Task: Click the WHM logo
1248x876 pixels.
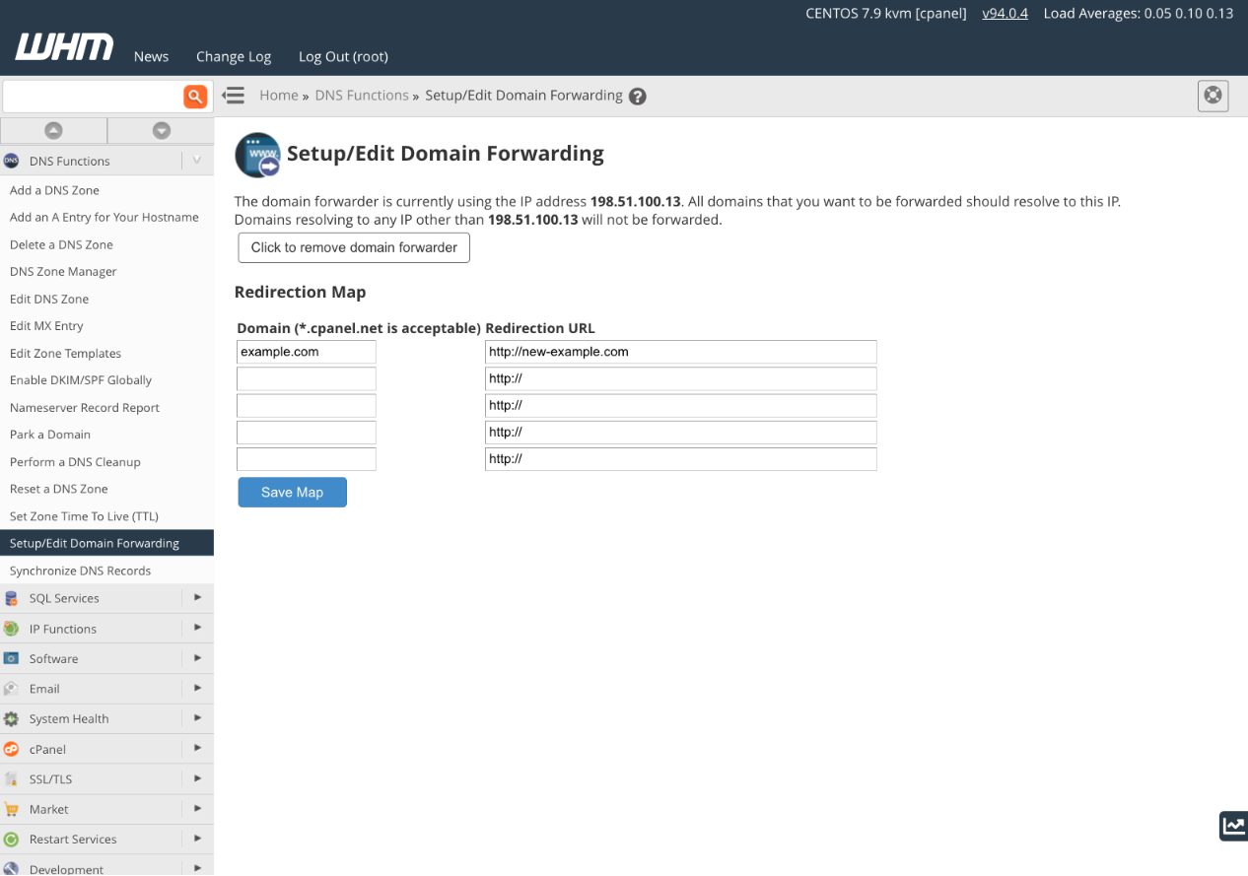Action: point(64,47)
